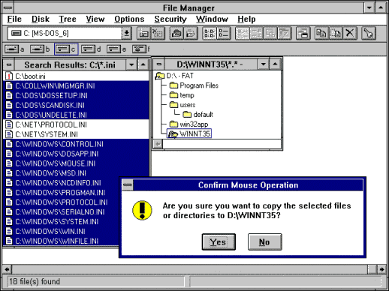Viewport: 389px width, 291px height.
Task: Select C:\DOS\SCANDISK.INI in search results
Action: coord(76,105)
